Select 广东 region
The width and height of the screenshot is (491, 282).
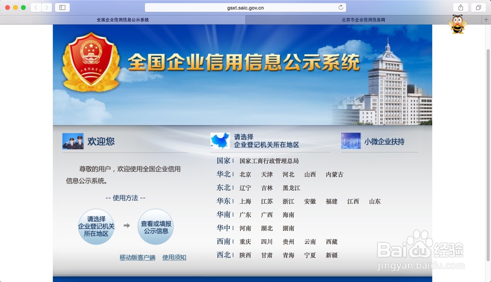click(245, 215)
